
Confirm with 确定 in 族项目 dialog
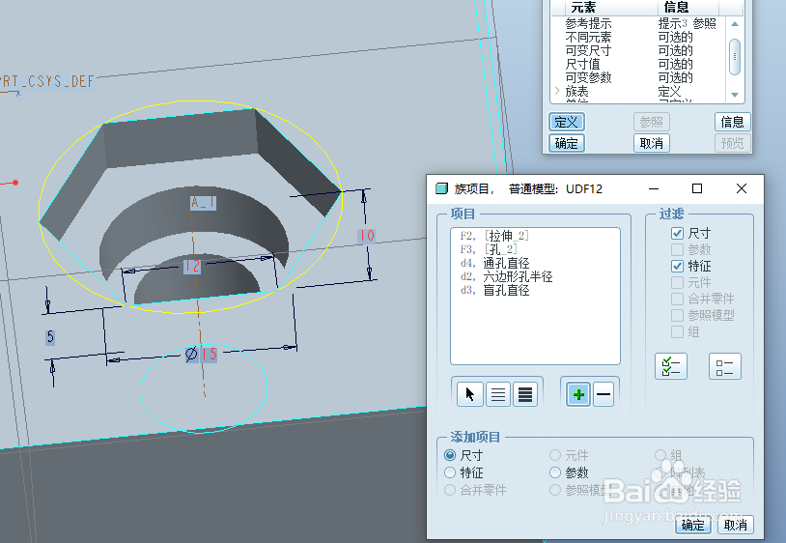[692, 525]
